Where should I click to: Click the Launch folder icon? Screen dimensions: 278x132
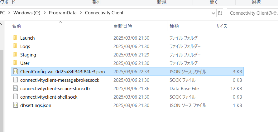pos(16,38)
